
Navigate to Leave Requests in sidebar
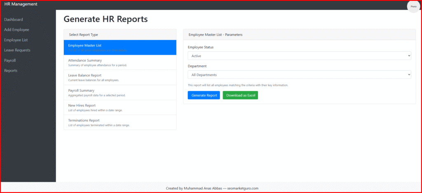click(17, 50)
